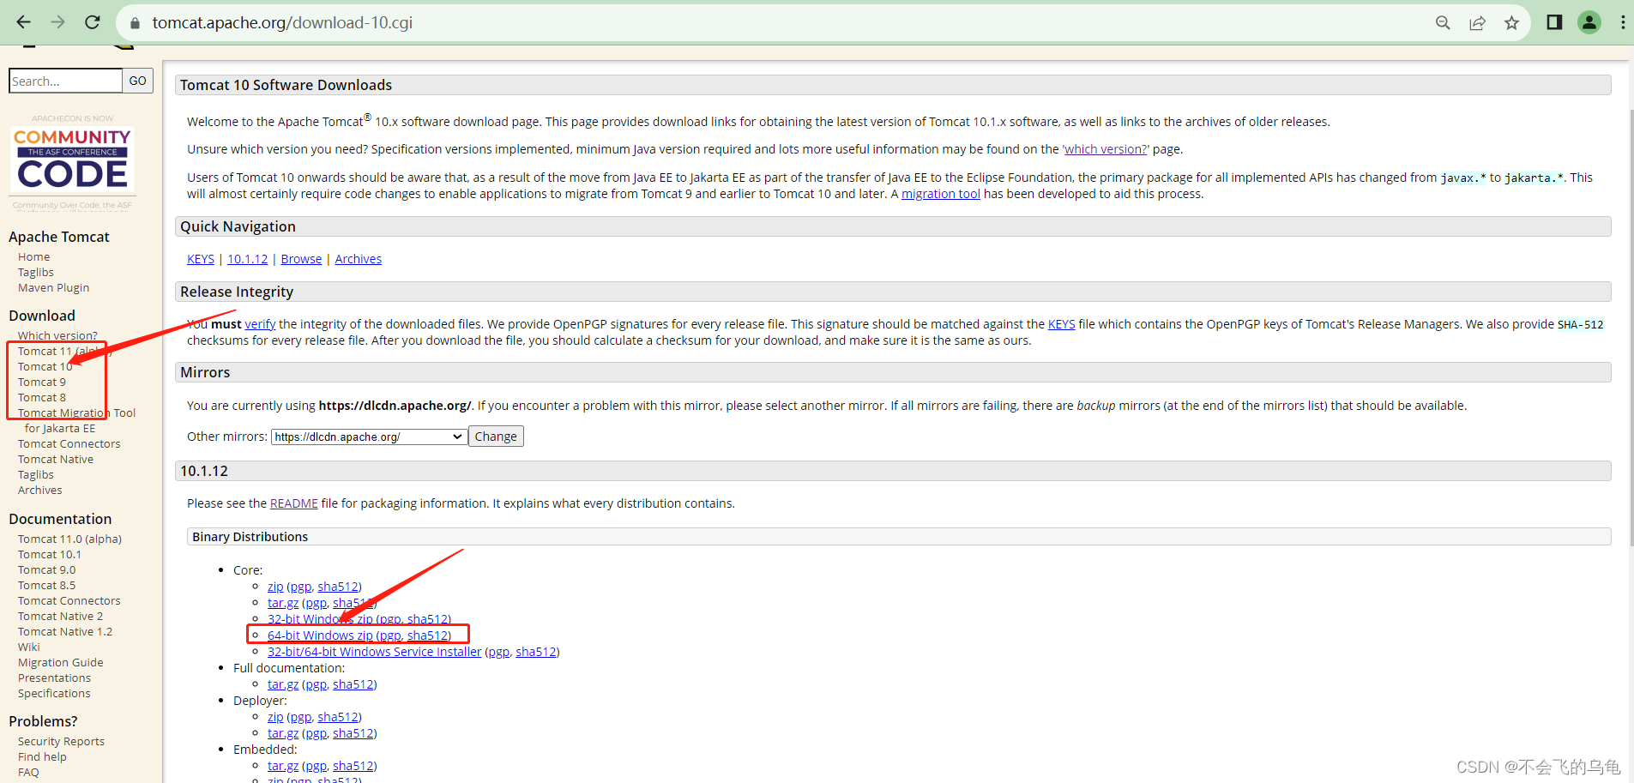Image resolution: width=1634 pixels, height=783 pixels.
Task: Jump to 10.1.12 in Quick Navigation
Action: [x=247, y=259]
